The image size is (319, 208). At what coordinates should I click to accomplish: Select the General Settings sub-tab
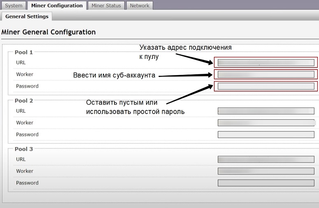(x=27, y=16)
